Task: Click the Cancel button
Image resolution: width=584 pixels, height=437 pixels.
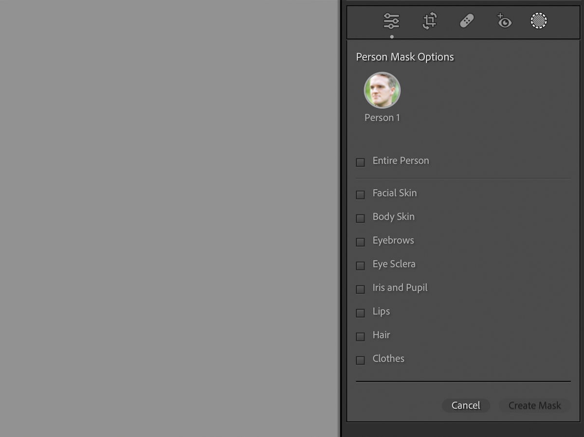Action: pyautogui.click(x=466, y=405)
